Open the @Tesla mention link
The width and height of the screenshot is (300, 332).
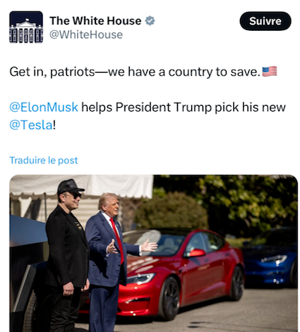pyautogui.click(x=31, y=124)
